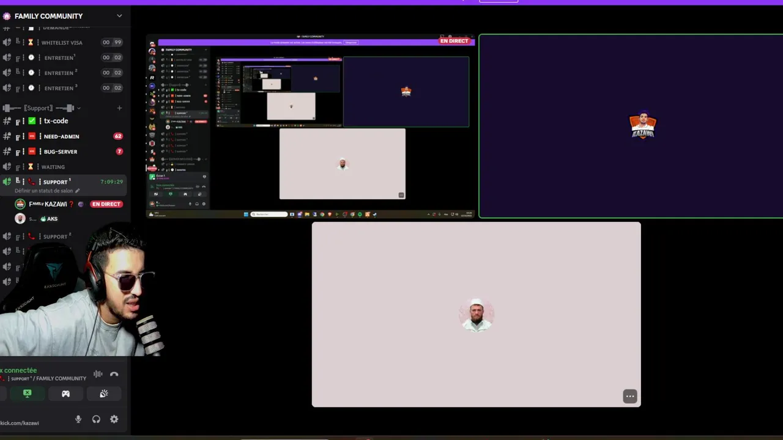Image resolution: width=783 pixels, height=440 pixels.
Task: Click the EN DIRECT badge next to KAZAWI
Action: pyautogui.click(x=106, y=204)
